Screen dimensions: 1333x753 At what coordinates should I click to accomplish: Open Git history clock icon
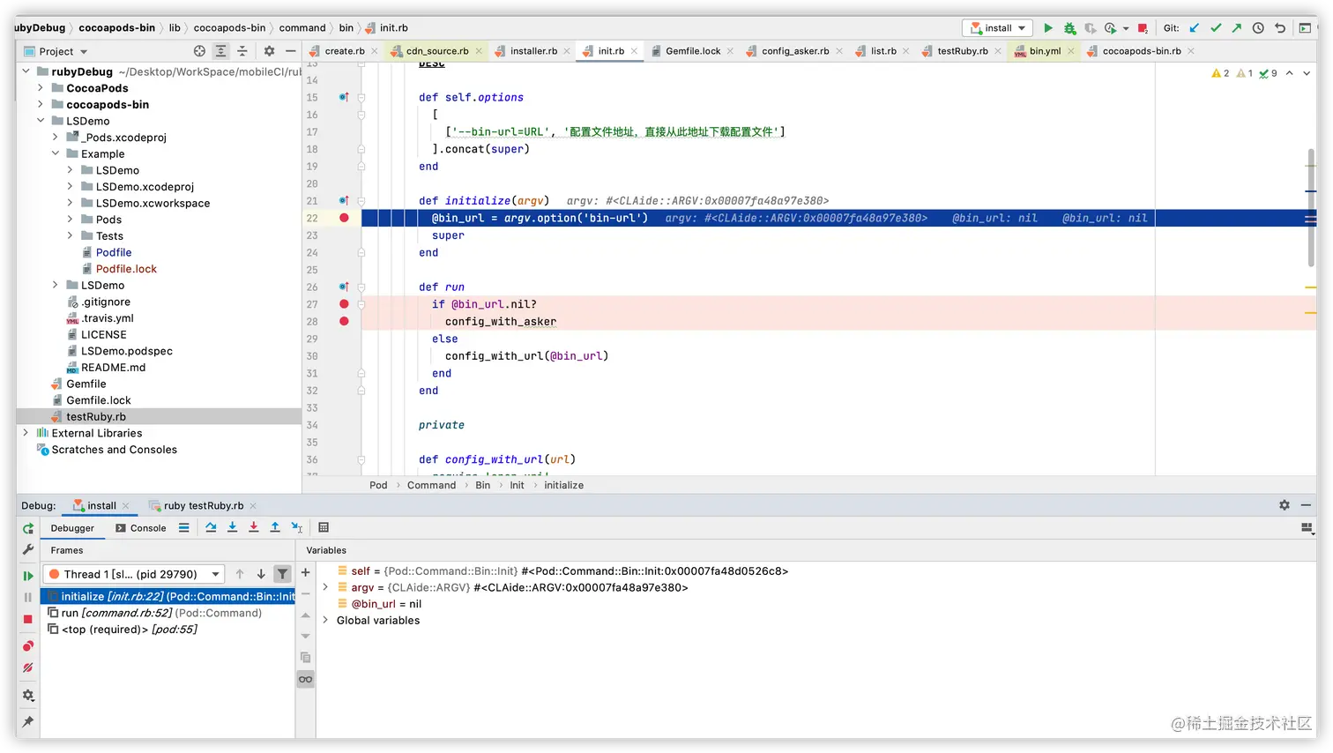tap(1258, 28)
